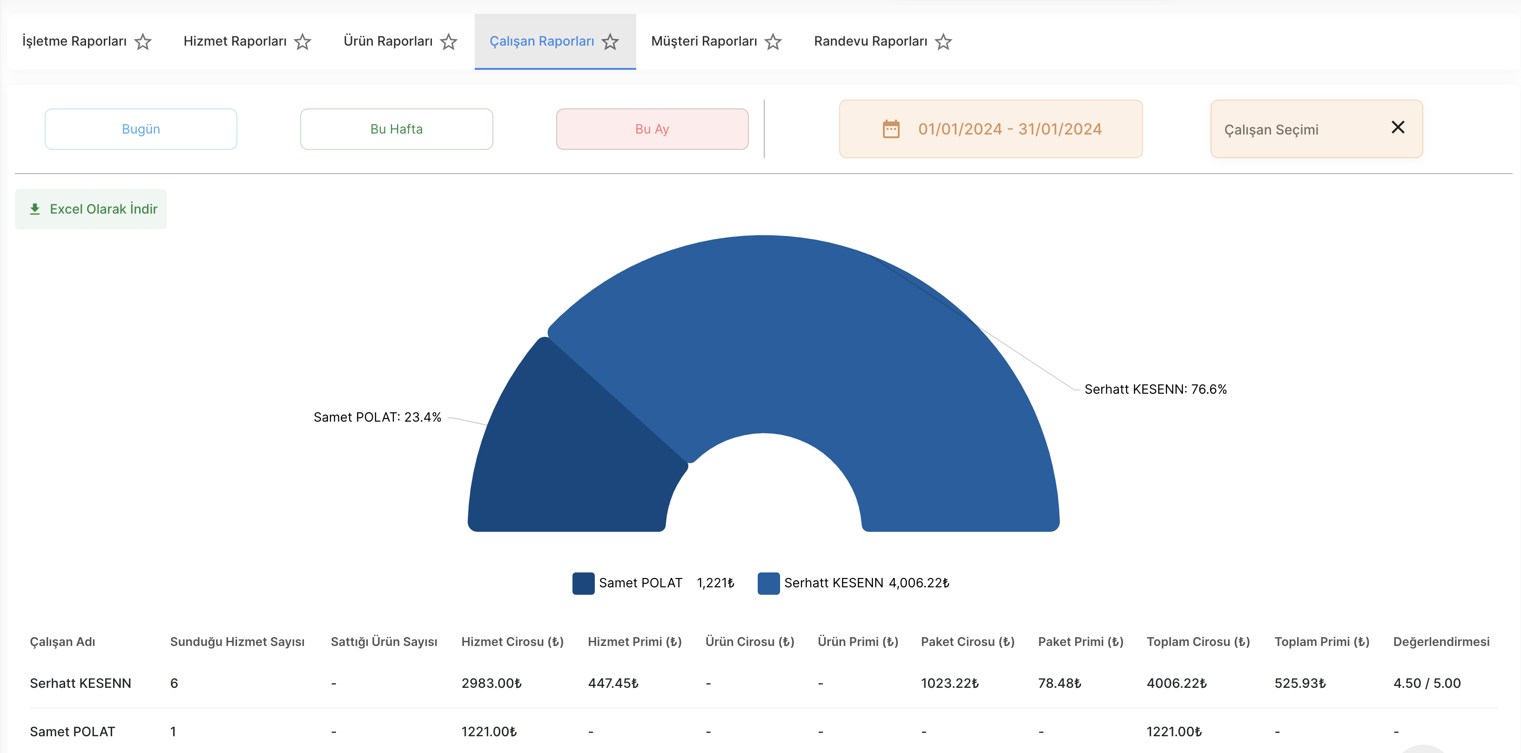Click star beside Müşteri Raporları
1521x753 pixels.
click(x=773, y=42)
